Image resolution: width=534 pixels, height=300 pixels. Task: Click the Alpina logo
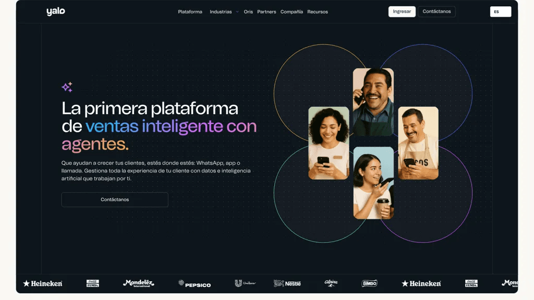tap(331, 283)
